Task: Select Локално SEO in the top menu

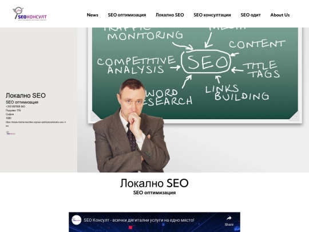Action: 170,15
